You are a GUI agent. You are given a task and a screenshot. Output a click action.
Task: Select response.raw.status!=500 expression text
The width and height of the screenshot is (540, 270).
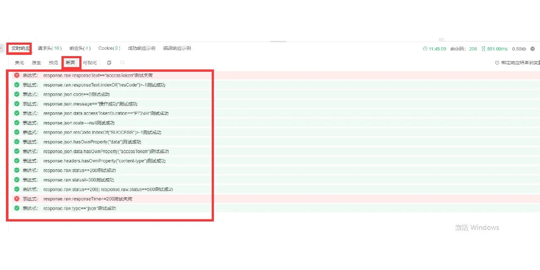pyautogui.click(x=79, y=180)
